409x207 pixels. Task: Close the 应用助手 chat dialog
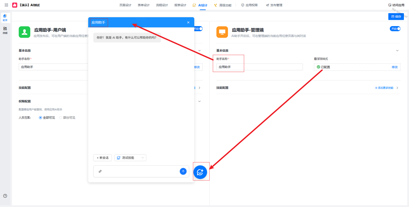188,22
